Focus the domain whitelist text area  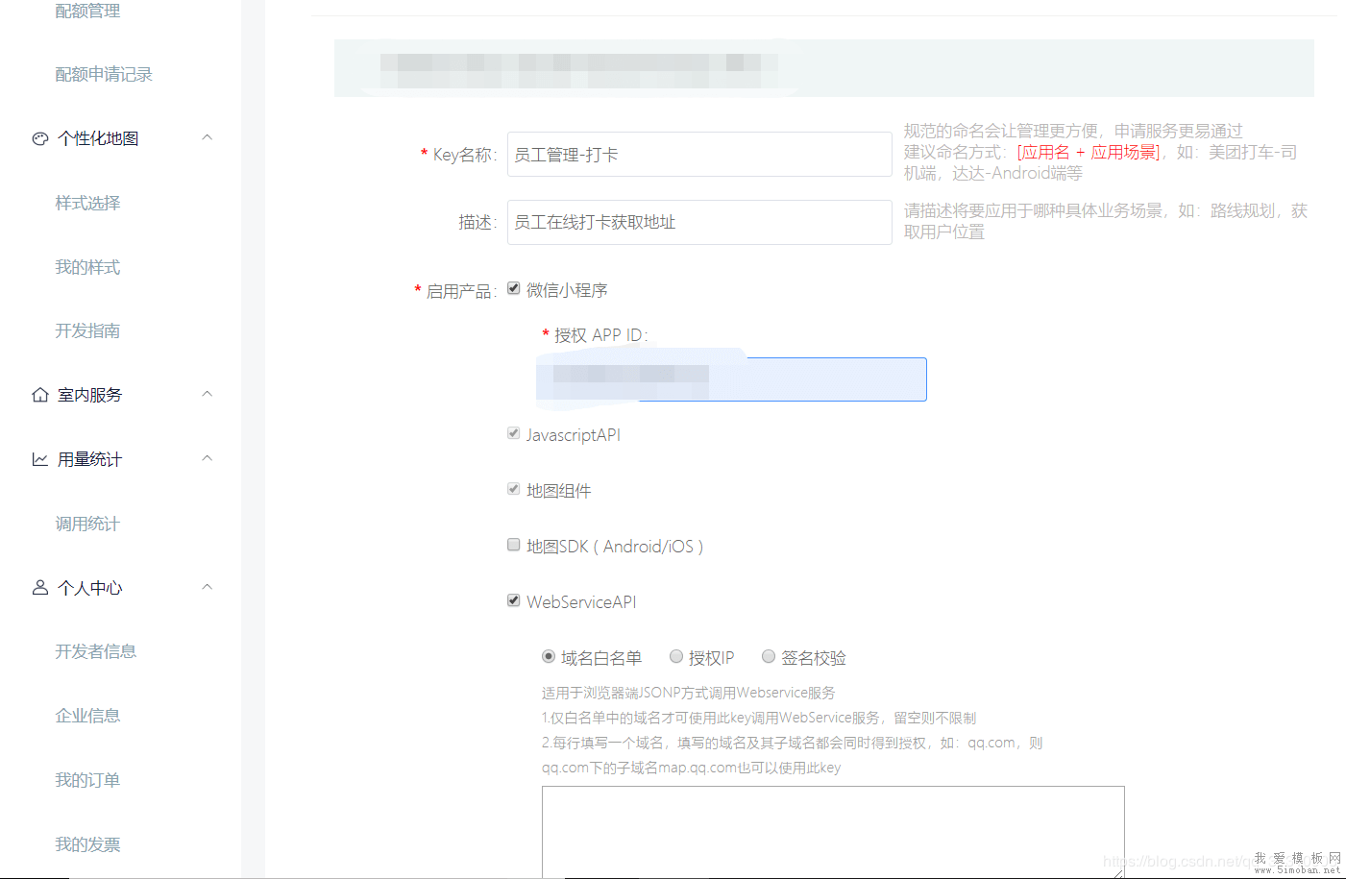832,830
